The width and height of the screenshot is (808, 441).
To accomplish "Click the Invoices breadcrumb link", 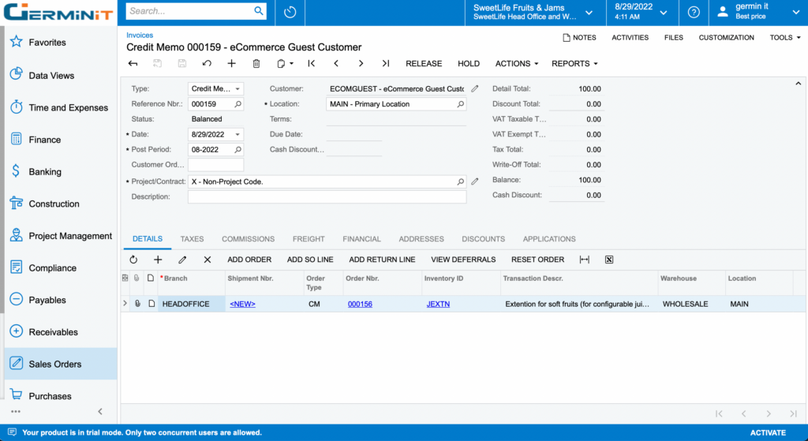I will [140, 35].
